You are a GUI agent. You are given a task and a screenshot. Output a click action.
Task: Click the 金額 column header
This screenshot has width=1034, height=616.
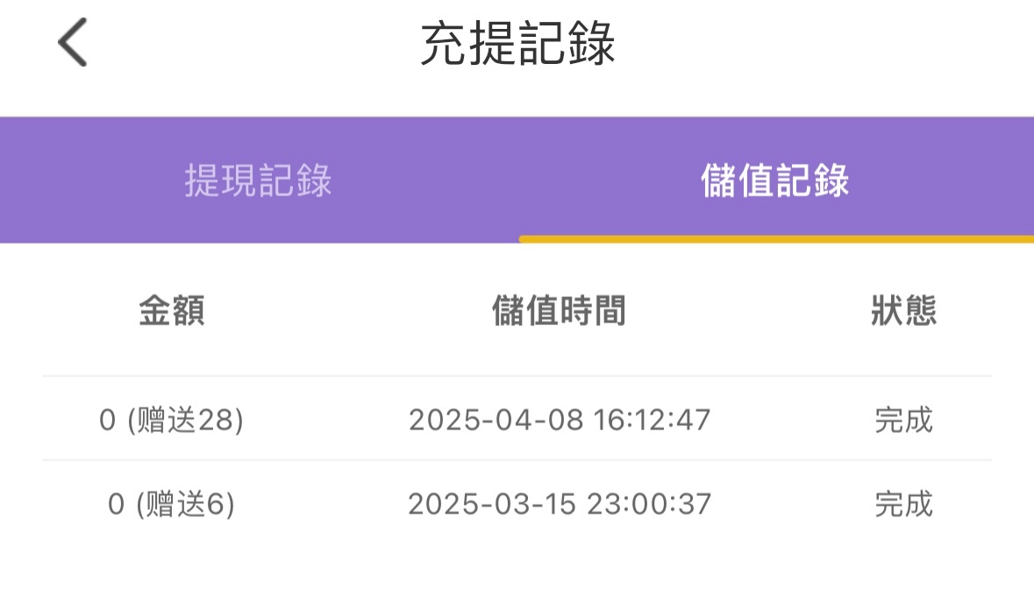pyautogui.click(x=172, y=311)
